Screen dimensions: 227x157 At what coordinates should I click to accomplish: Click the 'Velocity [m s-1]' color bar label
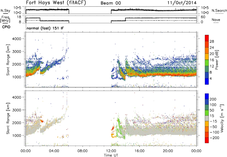222,118
